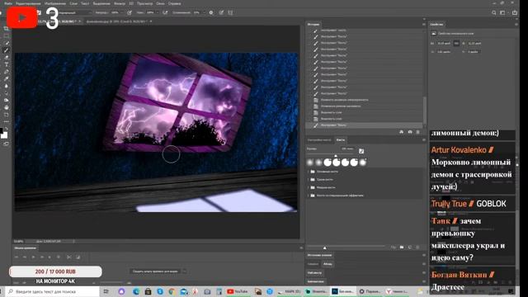Close the second document tab
Viewport: 528px width, 297px height.
pos(151,21)
